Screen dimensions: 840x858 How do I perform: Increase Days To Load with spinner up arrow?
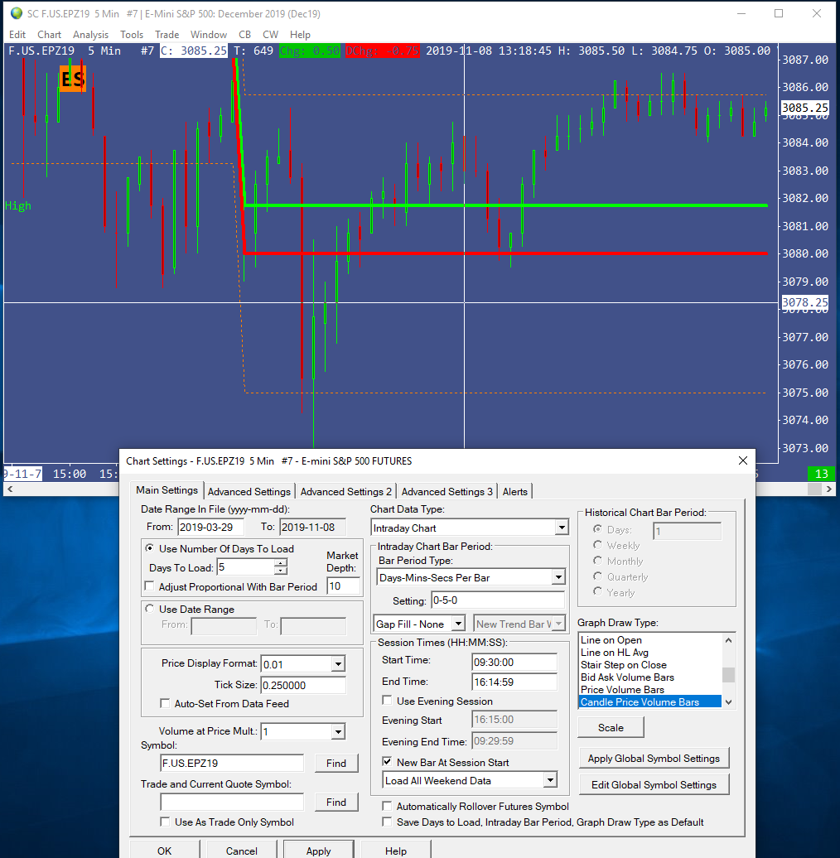click(281, 563)
